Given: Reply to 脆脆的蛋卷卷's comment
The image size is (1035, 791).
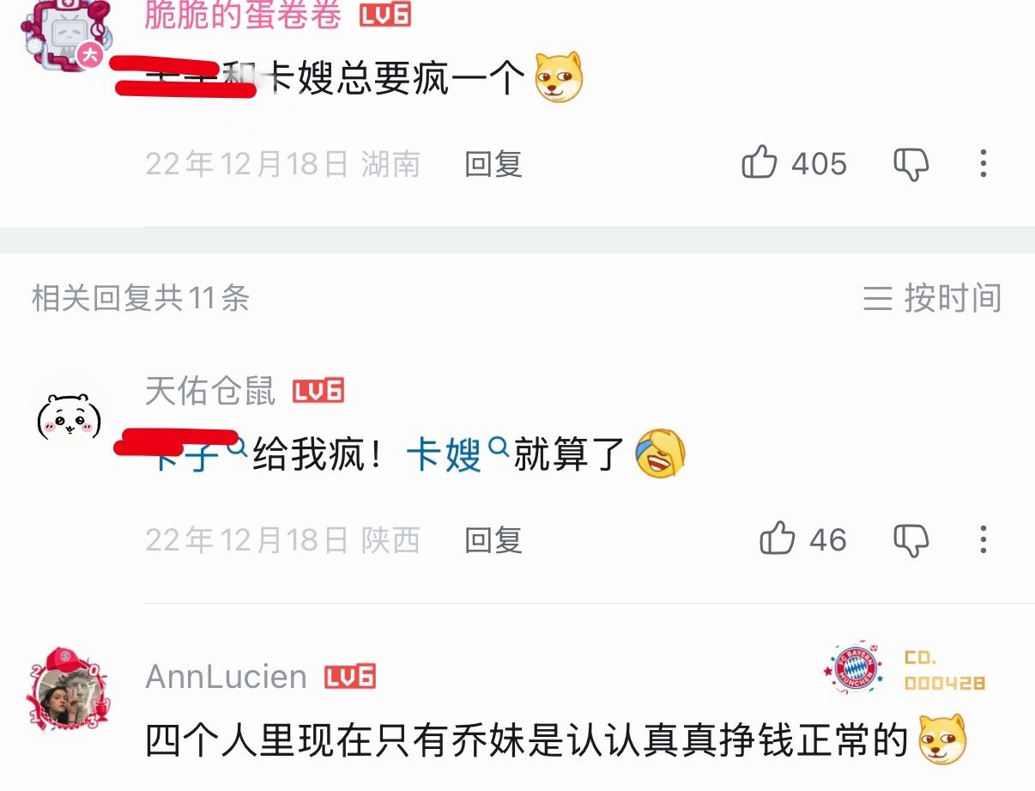Looking at the screenshot, I should pyautogui.click(x=493, y=163).
